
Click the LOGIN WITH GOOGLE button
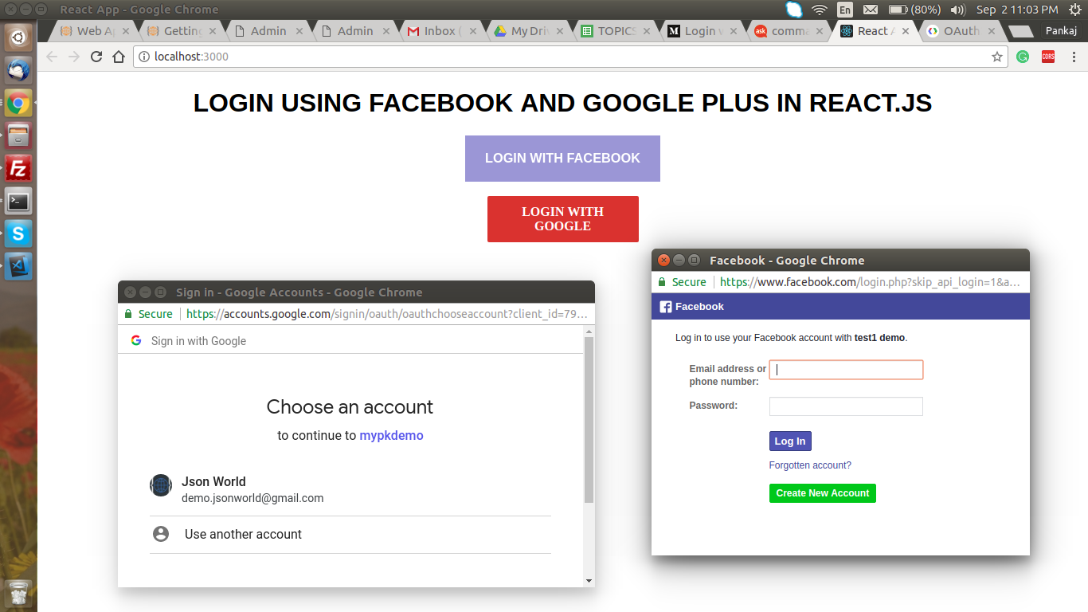[563, 219]
